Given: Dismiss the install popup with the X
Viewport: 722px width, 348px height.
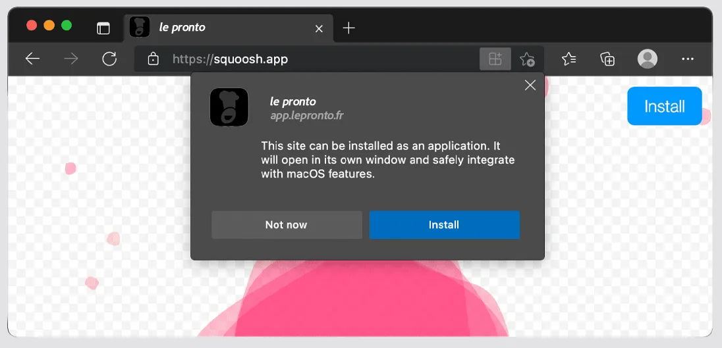Looking at the screenshot, I should tap(530, 85).
